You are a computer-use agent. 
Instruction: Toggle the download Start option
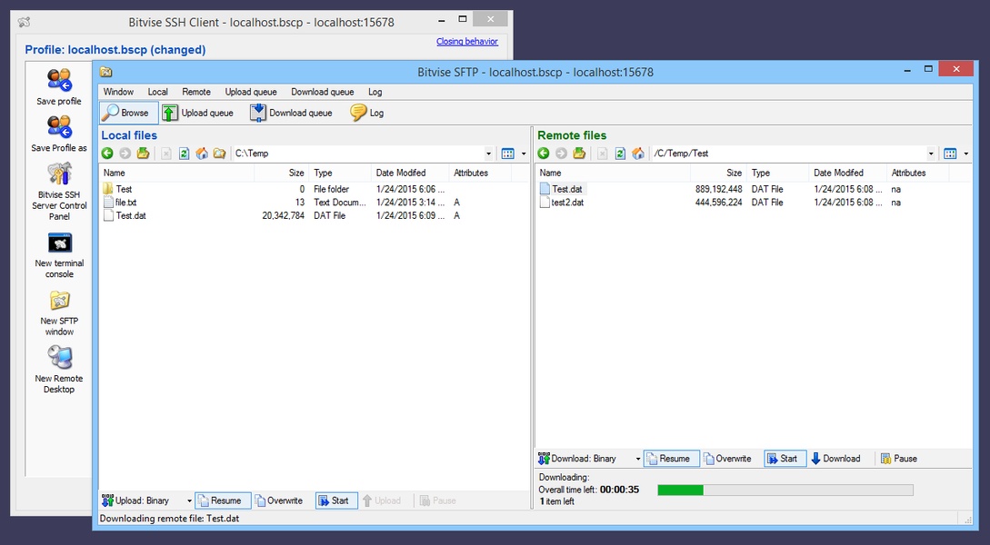(785, 459)
